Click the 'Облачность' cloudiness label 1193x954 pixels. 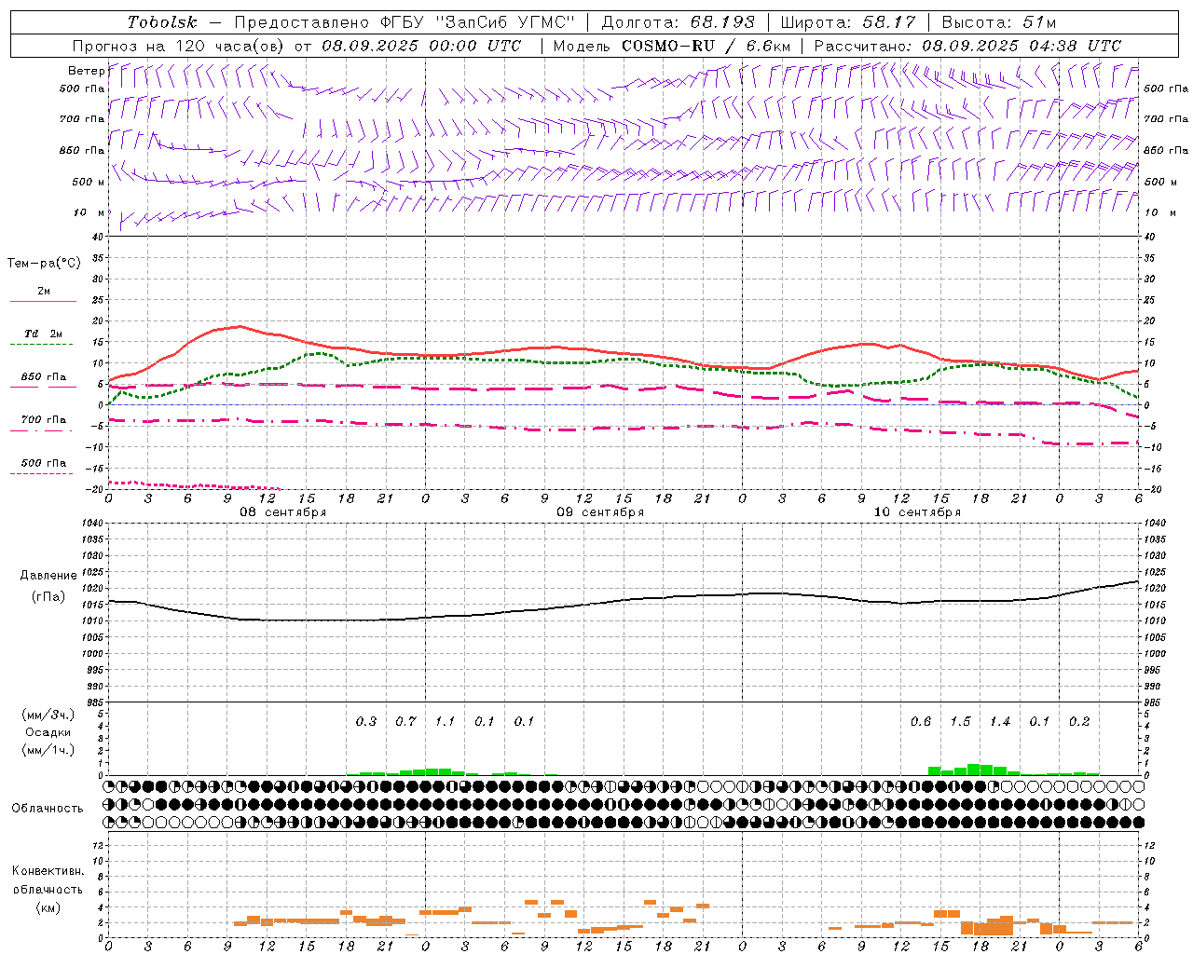48,809
